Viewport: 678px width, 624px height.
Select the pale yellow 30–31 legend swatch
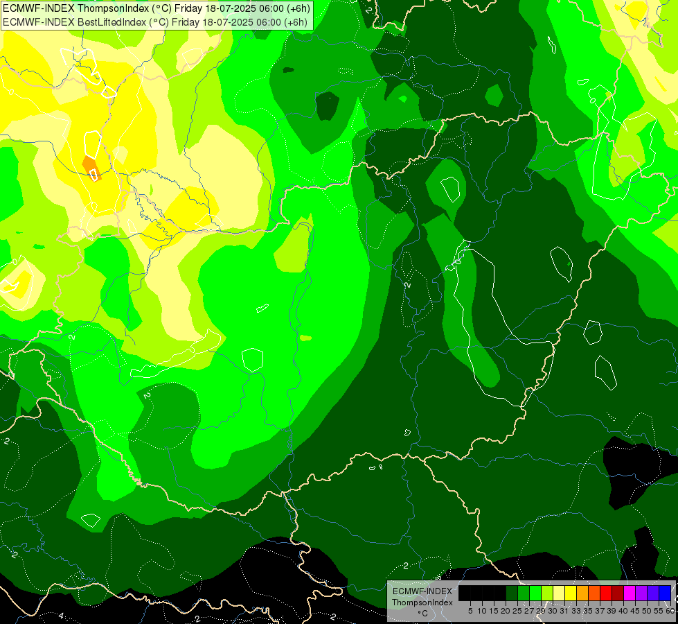[x=559, y=593]
